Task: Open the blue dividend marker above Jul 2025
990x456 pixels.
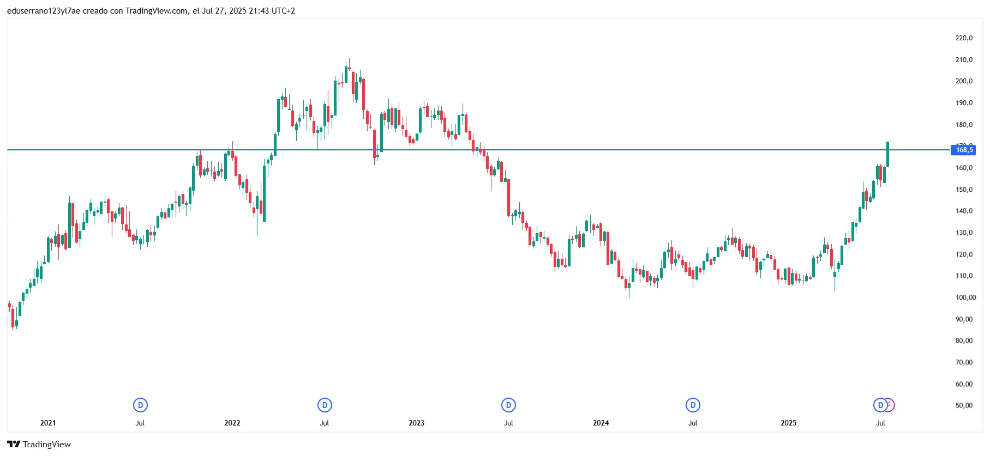Action: (880, 405)
